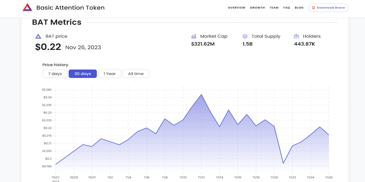Image resolution: width=365 pixels, height=182 pixels.
Task: Click the $0.22 y-axis label
Action: tap(47, 128)
